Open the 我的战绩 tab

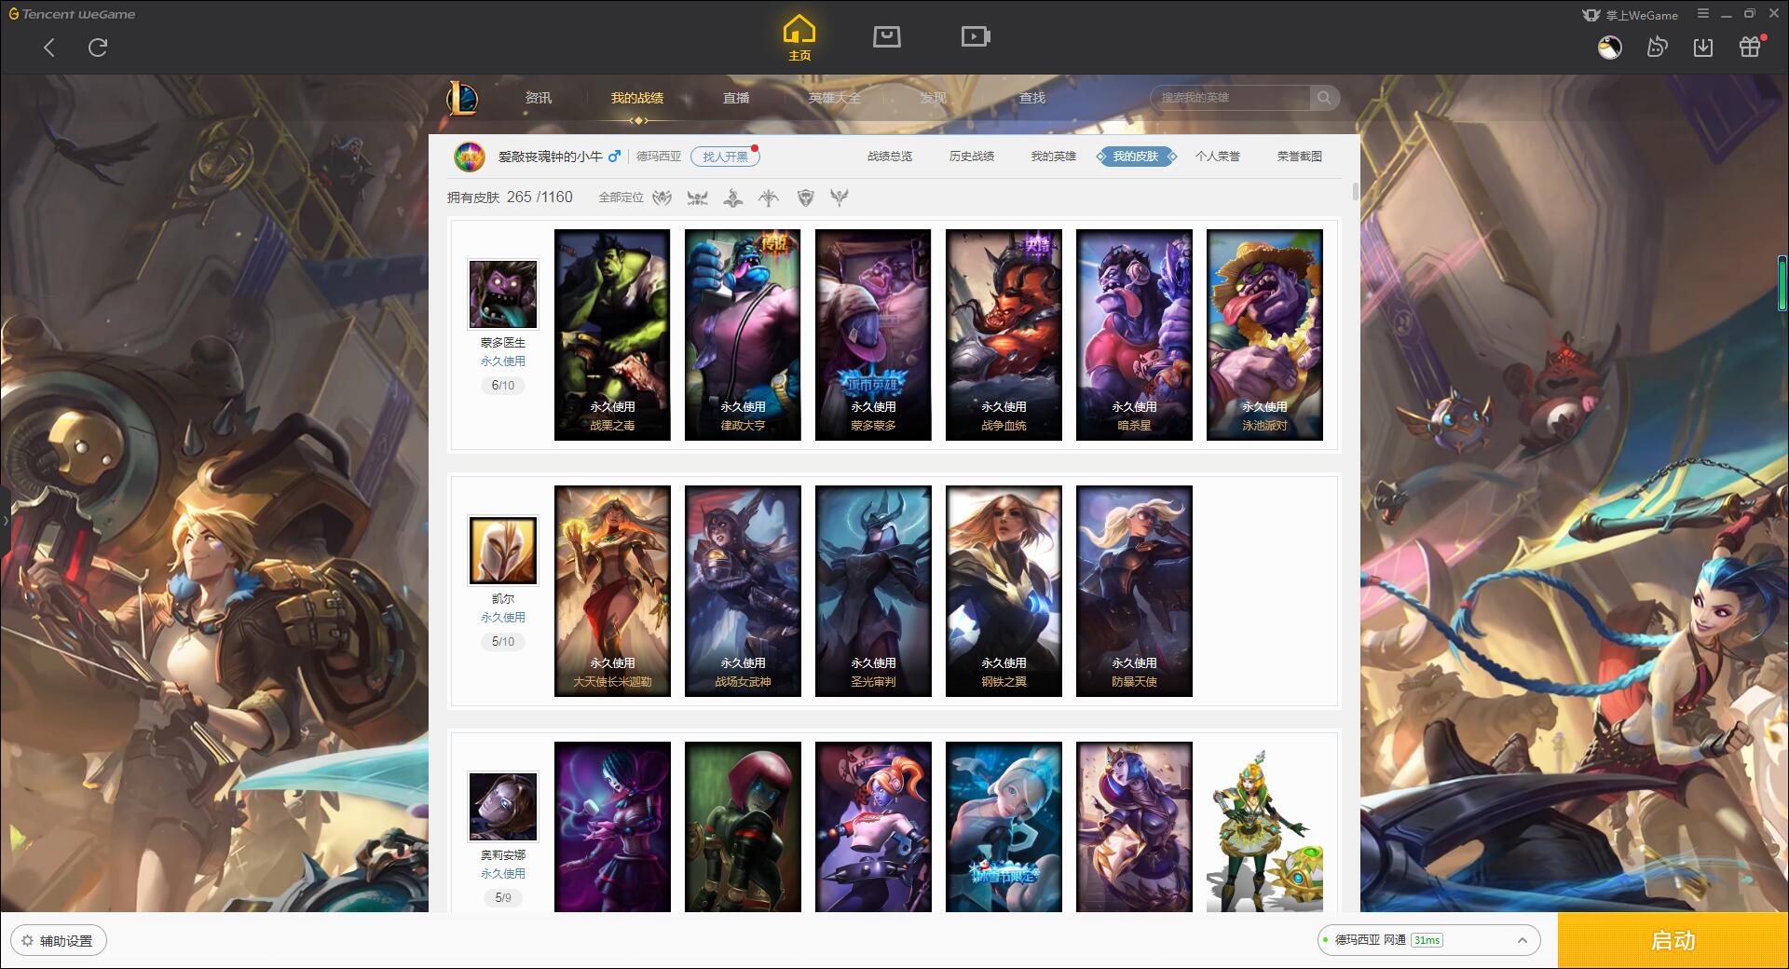637,98
